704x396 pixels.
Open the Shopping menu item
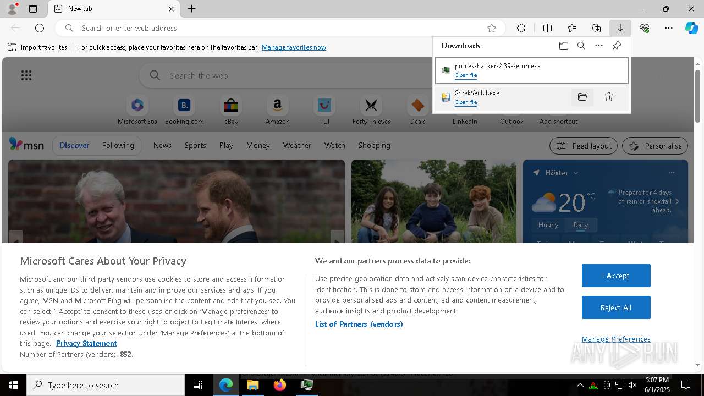pos(374,145)
